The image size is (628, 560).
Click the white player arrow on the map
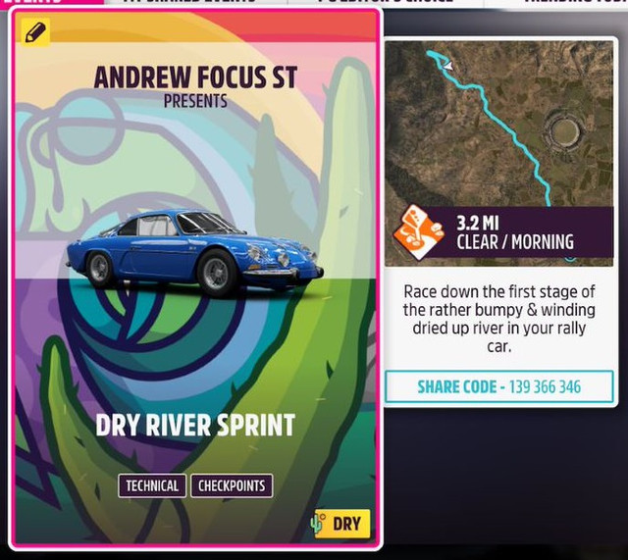click(448, 66)
